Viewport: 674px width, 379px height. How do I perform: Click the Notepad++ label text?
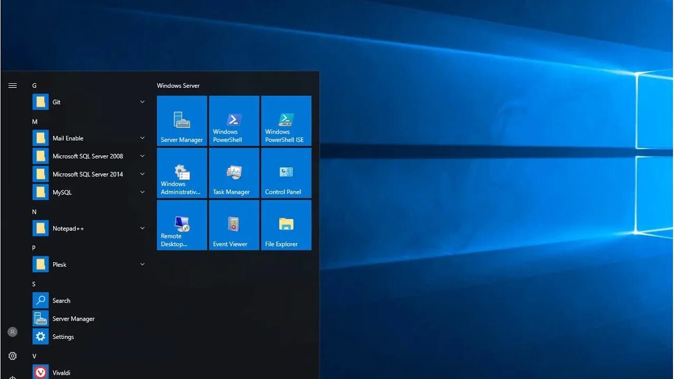(x=68, y=228)
